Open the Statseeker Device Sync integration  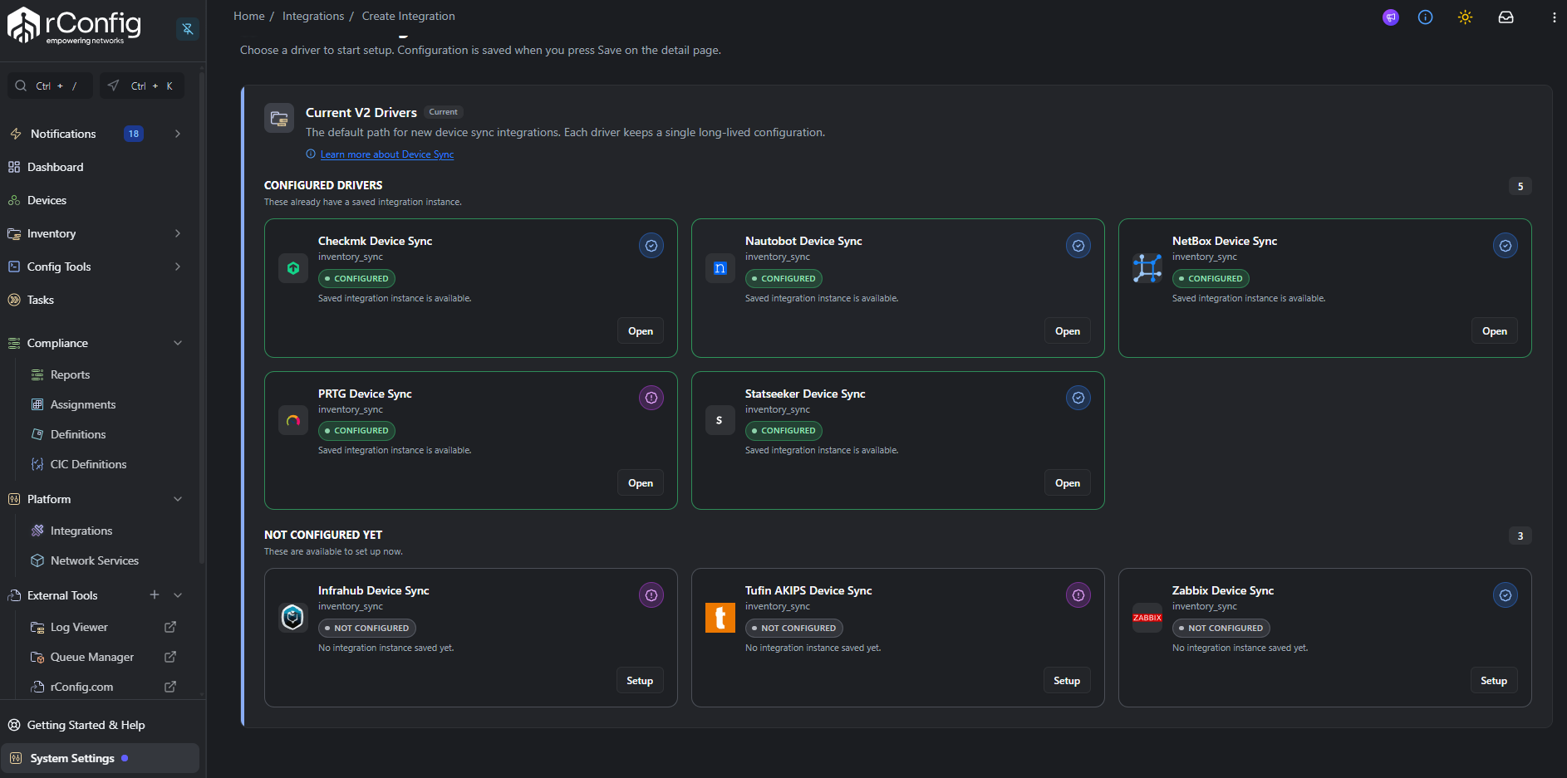(1068, 483)
